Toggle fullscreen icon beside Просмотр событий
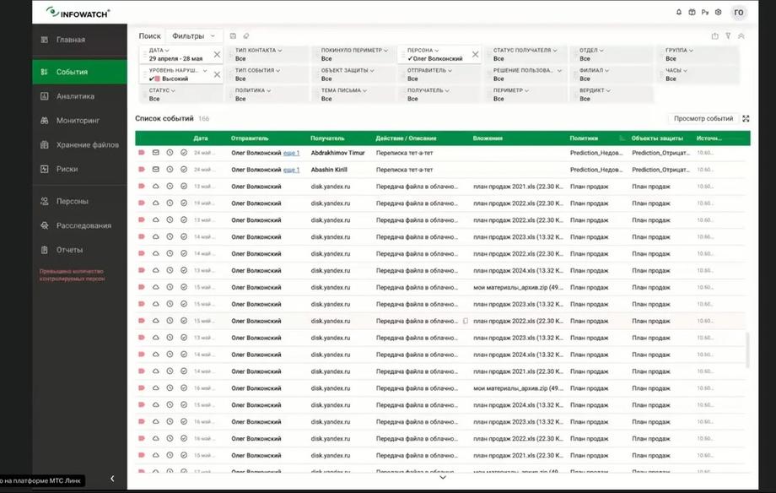776x493 pixels. click(x=746, y=118)
